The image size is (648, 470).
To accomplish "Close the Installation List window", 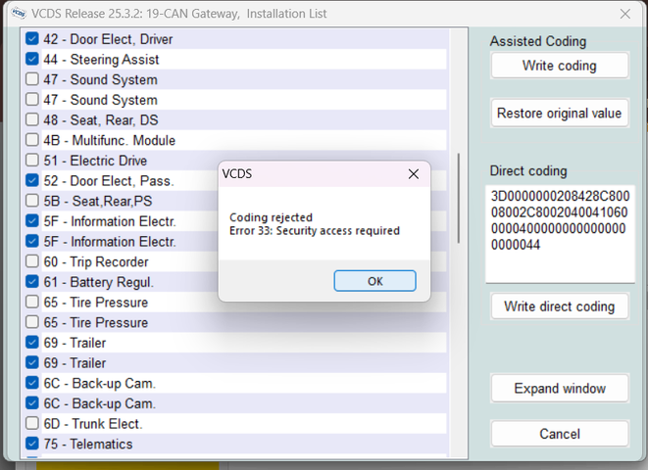I will pos(625,14).
